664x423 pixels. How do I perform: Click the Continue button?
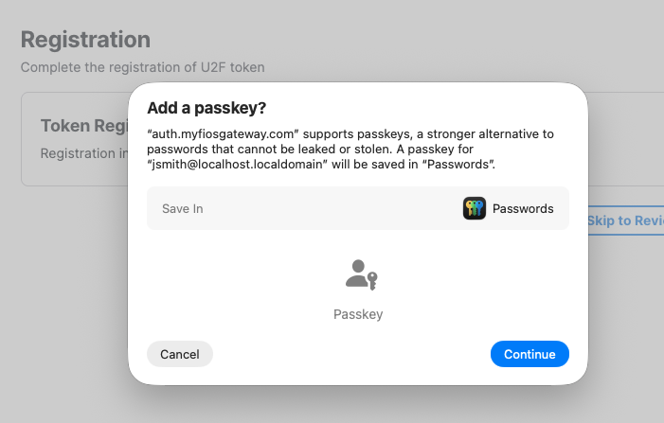coord(529,354)
